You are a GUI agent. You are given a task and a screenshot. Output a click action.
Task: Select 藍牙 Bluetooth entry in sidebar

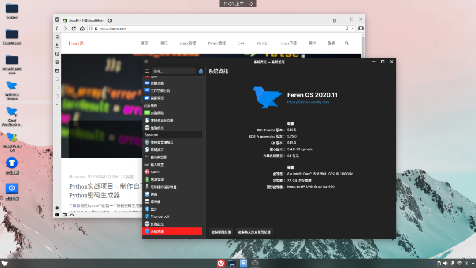tap(172, 209)
